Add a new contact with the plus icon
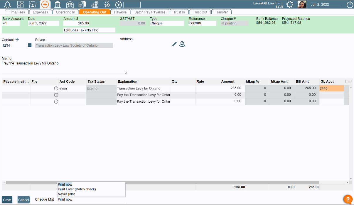 tap(17, 39)
